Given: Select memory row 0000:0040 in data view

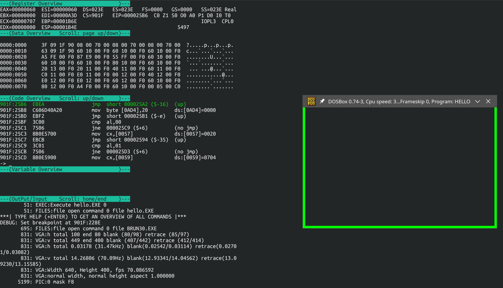Looking at the screenshot, I should [x=13, y=69].
